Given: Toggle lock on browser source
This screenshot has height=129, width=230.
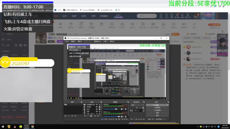Looking at the screenshot, I should [99, 107].
